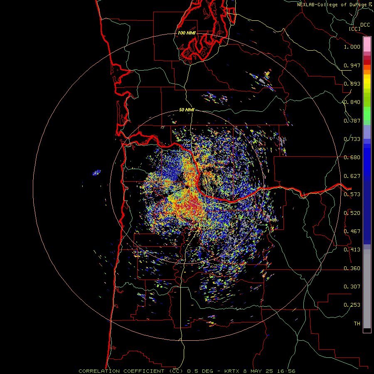Click the 8 MAY 25 date text

click(258, 371)
